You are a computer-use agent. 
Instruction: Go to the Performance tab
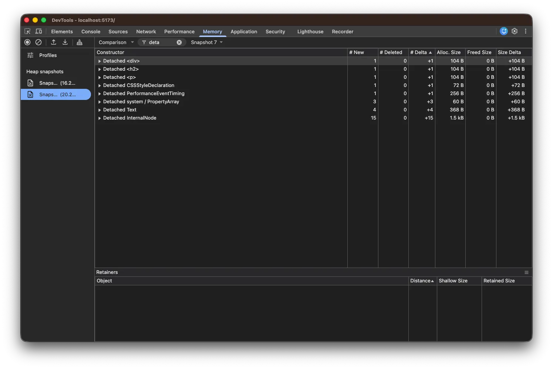coord(179,31)
